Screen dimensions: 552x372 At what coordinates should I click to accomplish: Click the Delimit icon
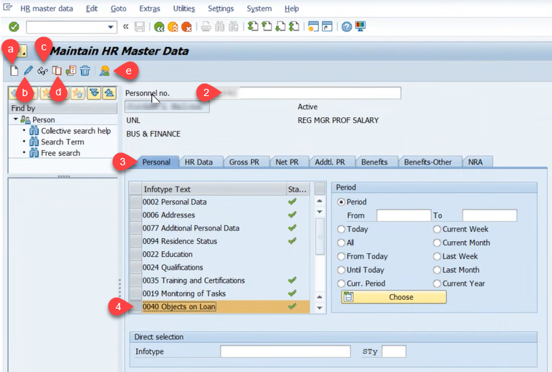[71, 71]
